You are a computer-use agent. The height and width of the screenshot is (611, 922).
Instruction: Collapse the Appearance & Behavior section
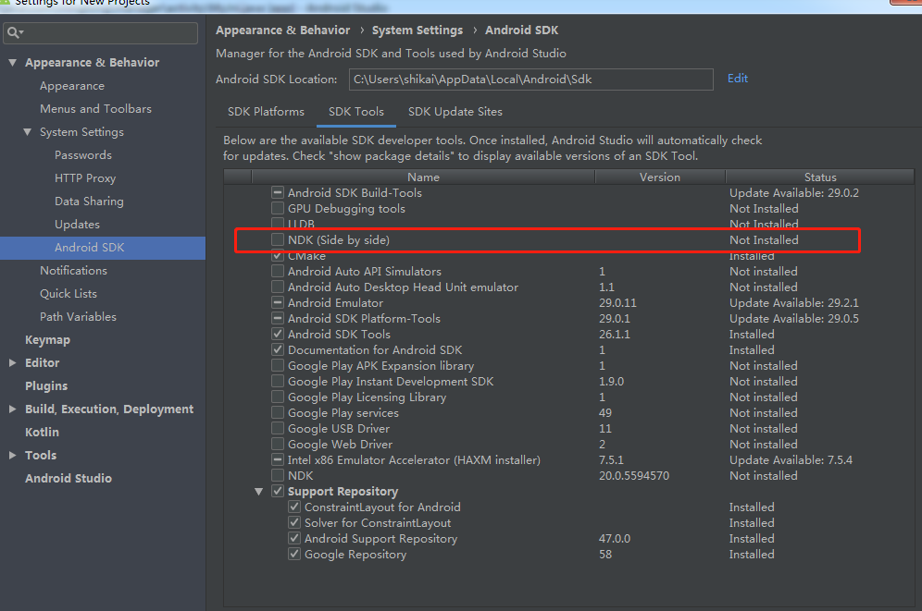[11, 62]
